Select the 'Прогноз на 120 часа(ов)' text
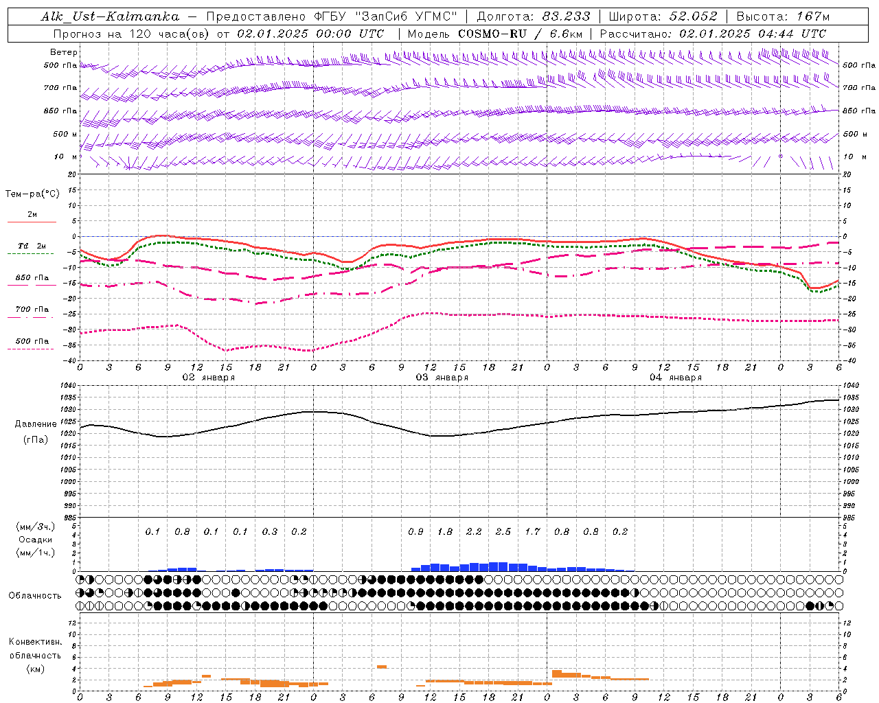879x703 pixels. click(132, 34)
